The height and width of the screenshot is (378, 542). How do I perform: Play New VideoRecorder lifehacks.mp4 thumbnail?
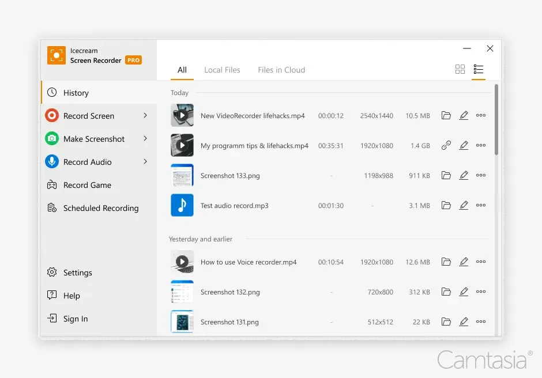click(182, 115)
